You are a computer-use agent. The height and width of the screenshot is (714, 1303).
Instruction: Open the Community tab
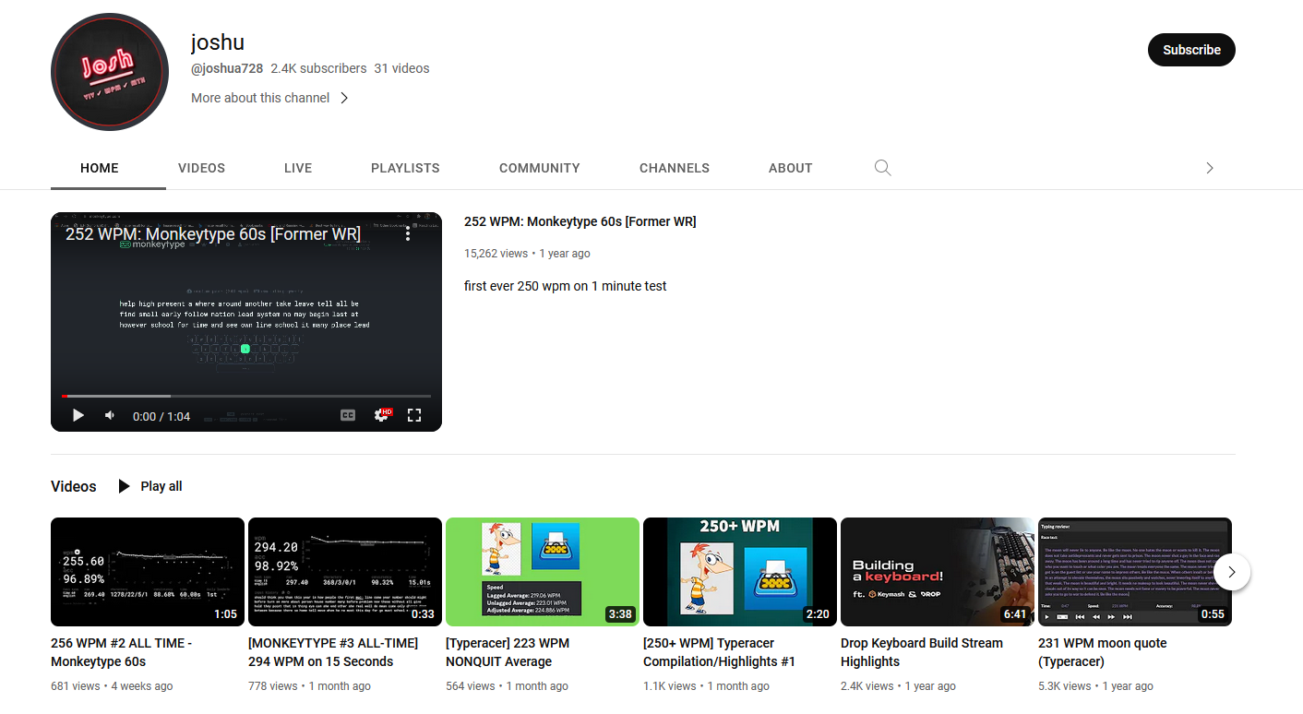pos(540,168)
